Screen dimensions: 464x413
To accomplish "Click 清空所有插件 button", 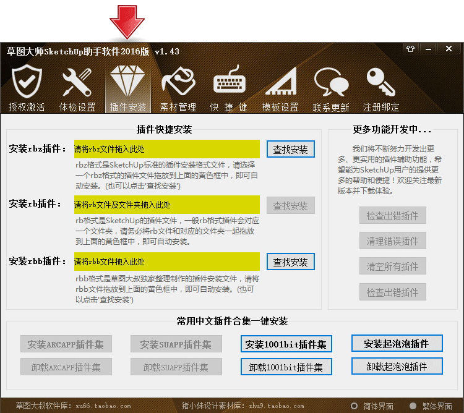I will [x=393, y=266].
